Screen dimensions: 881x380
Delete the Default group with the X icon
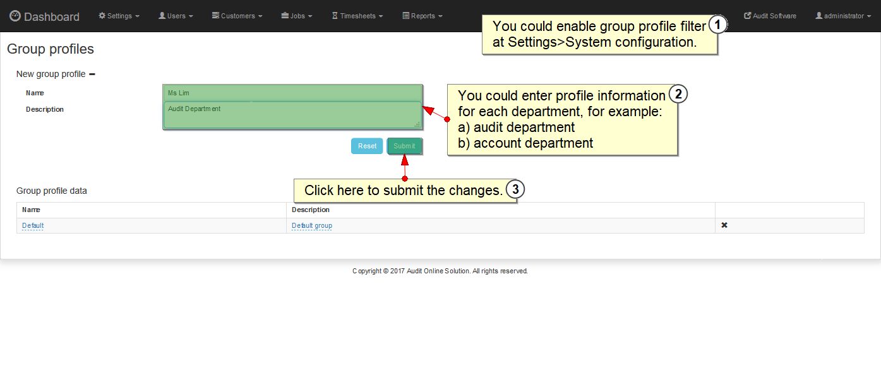[724, 225]
